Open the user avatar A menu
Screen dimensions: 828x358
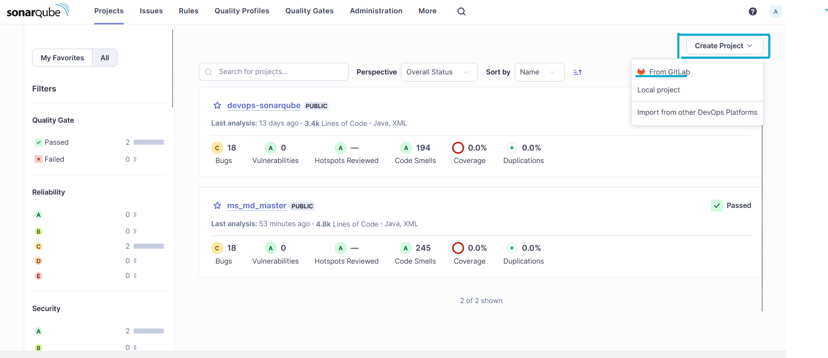(x=775, y=12)
